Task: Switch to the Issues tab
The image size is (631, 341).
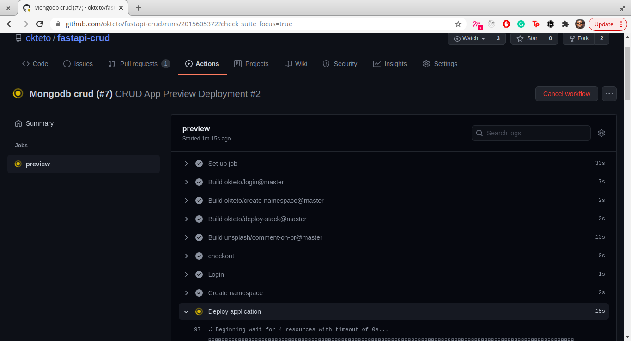Action: point(78,64)
